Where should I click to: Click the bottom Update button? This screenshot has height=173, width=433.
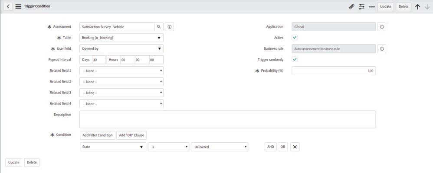13,163
